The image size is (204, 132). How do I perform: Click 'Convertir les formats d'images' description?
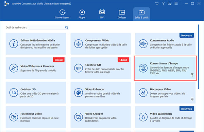tap(169, 71)
